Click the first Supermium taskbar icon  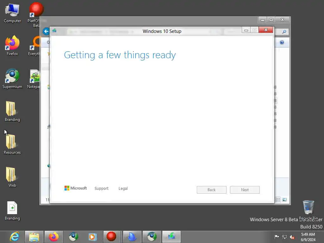73,237
